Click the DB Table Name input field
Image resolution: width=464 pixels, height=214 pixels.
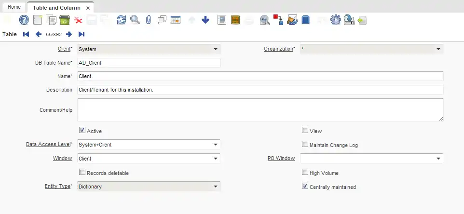149,63
